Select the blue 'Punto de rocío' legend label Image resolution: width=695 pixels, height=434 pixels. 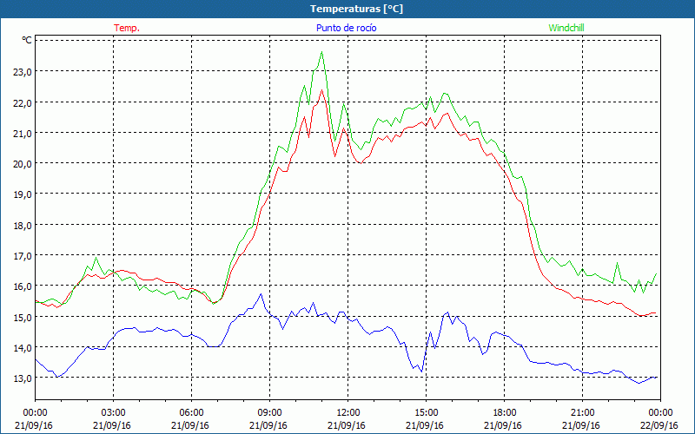346,28
